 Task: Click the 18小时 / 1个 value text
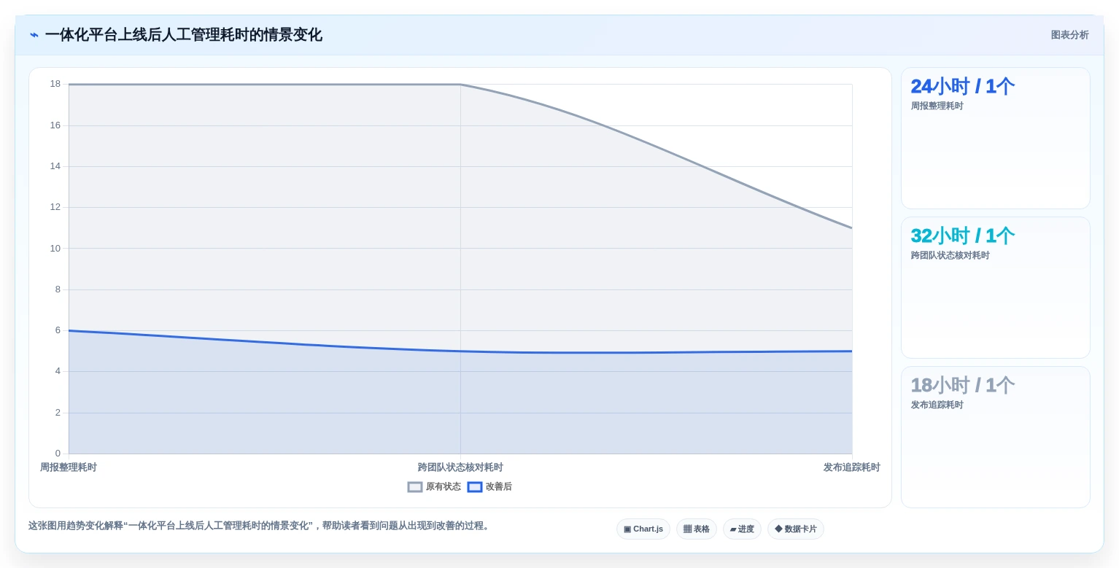(x=962, y=385)
